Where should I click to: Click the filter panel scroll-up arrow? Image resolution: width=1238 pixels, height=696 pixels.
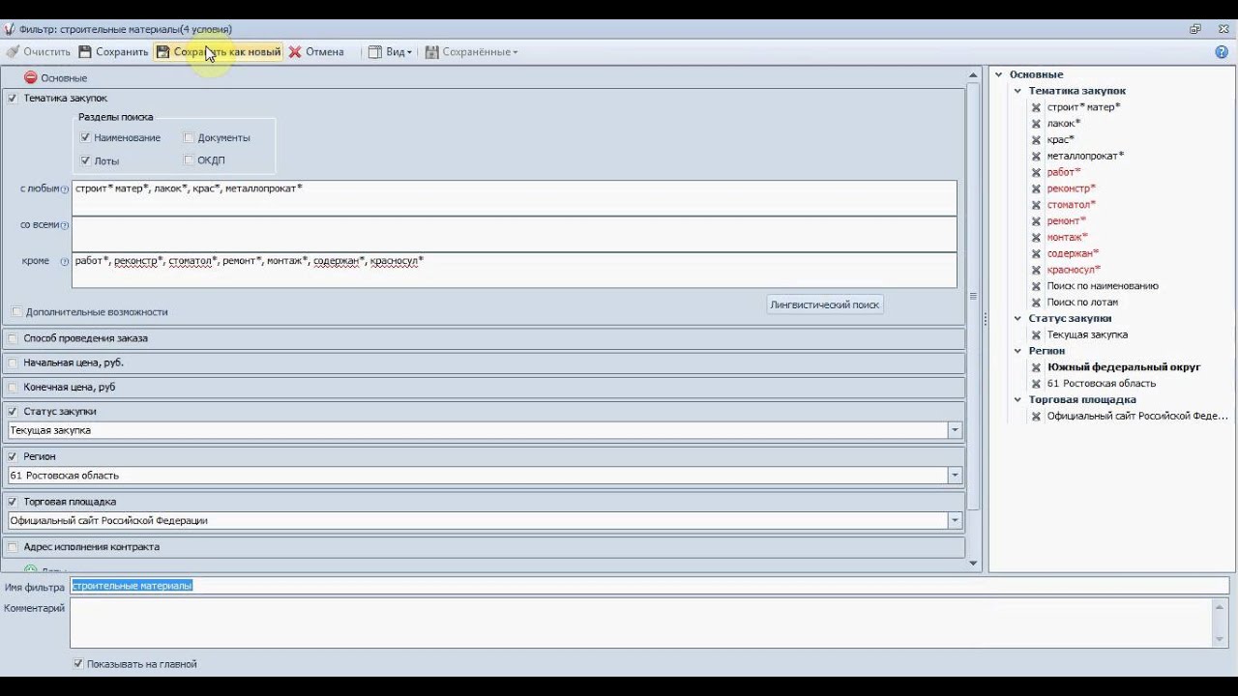pos(973,74)
